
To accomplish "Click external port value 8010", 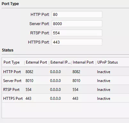I will pyautogui.click(x=29, y=81).
